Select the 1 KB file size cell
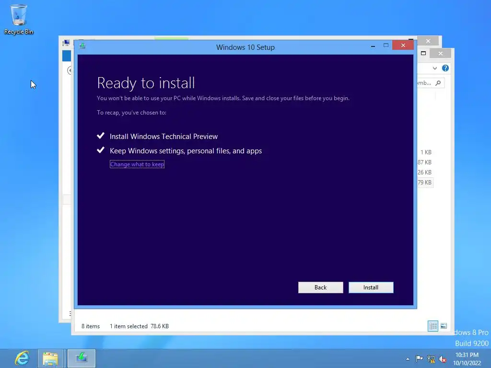This screenshot has width=491, height=368. click(426, 152)
